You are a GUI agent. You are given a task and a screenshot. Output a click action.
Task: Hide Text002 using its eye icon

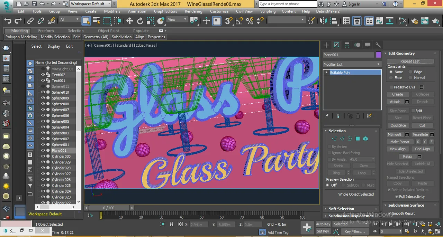(x=43, y=75)
